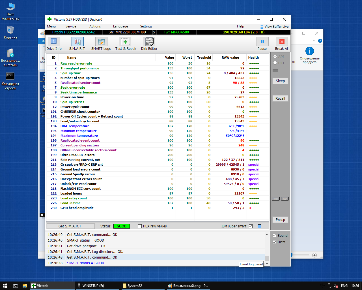Switch to System32 taskbar window
Screen dimensions: 362x290
[143, 286]
